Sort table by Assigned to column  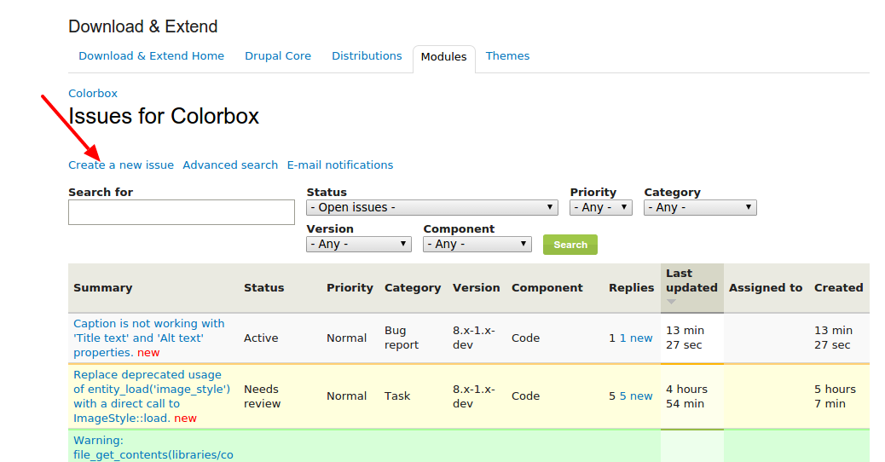pos(766,288)
